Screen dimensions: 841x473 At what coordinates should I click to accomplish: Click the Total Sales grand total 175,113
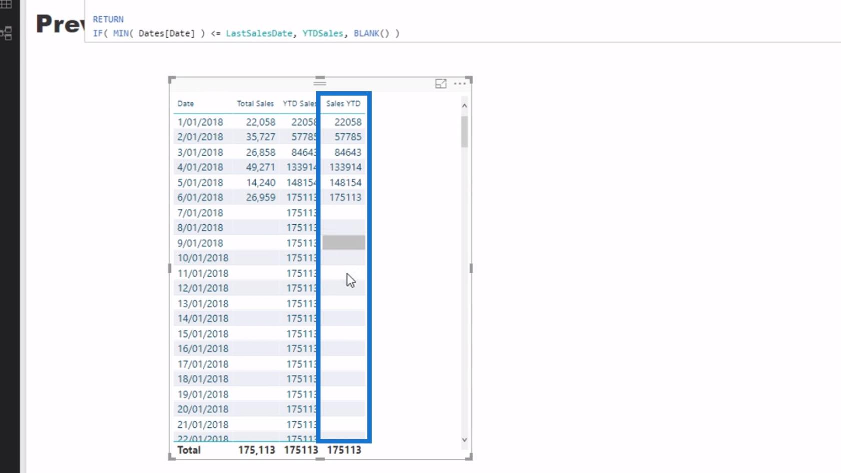pyautogui.click(x=257, y=450)
